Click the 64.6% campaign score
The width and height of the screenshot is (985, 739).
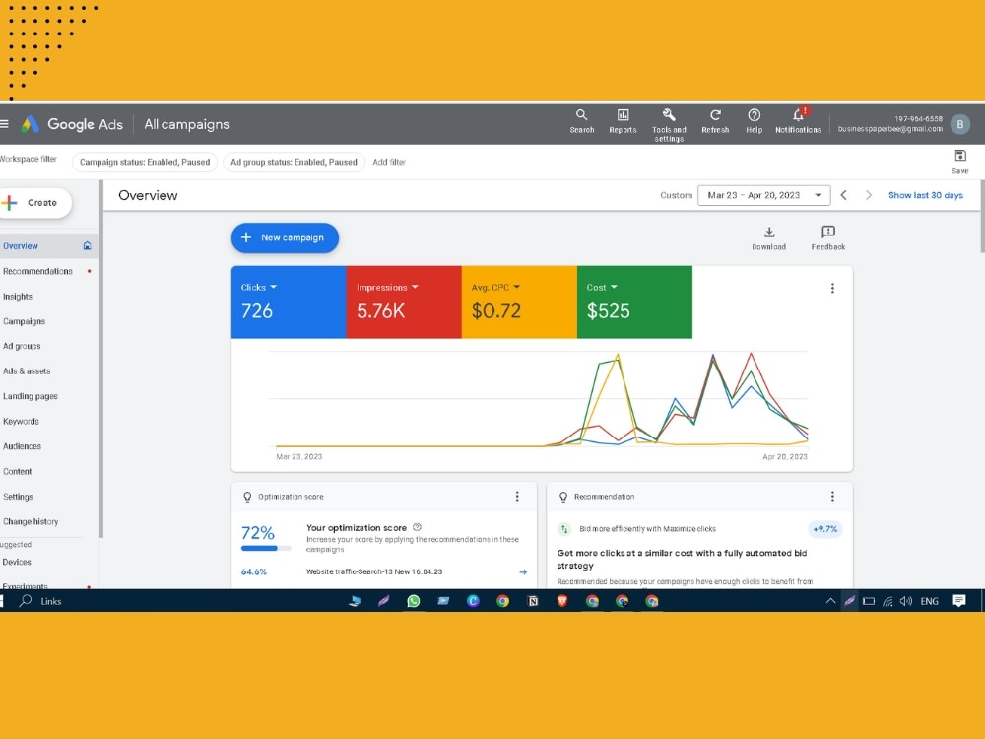pos(254,571)
